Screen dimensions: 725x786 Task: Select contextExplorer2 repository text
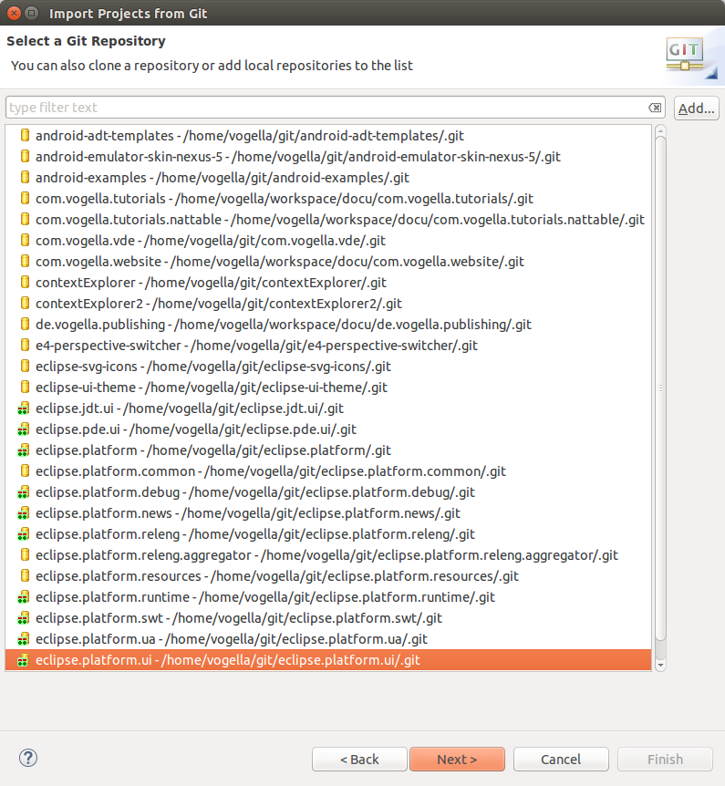pos(219,304)
